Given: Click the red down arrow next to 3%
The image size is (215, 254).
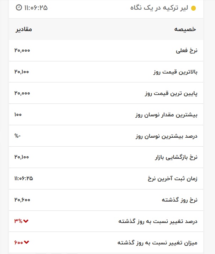Looking at the screenshot, I should click(26, 222).
